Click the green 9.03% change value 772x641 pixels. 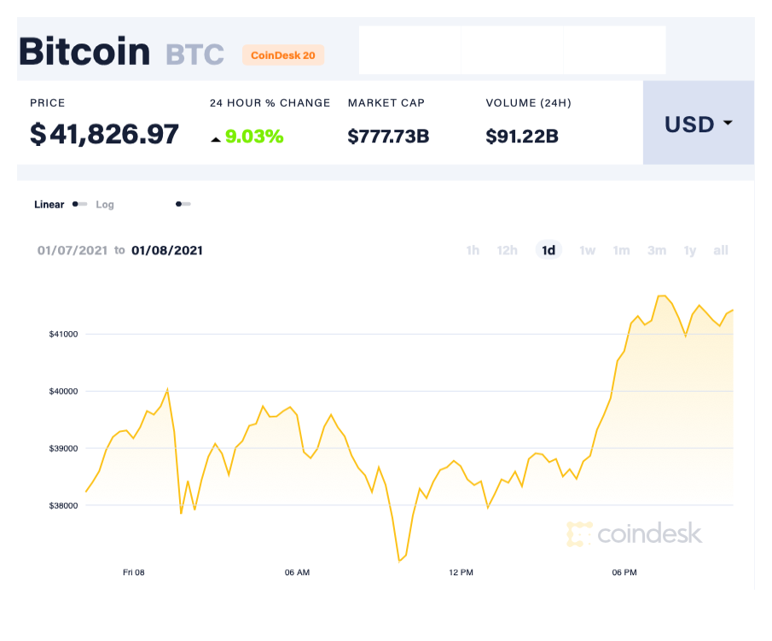253,136
